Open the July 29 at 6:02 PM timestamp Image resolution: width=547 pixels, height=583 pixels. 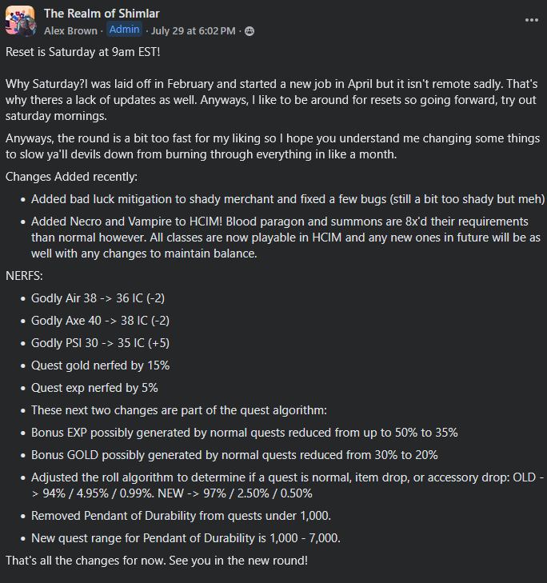pyautogui.click(x=193, y=31)
